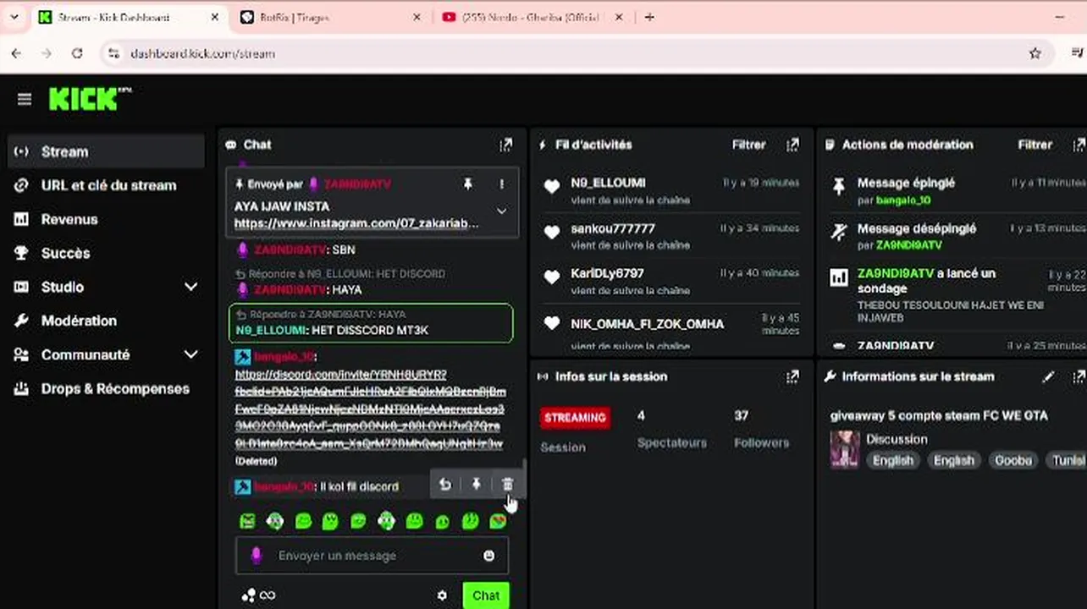Open a new browser tab
This screenshot has width=1087, height=609.
tap(649, 17)
